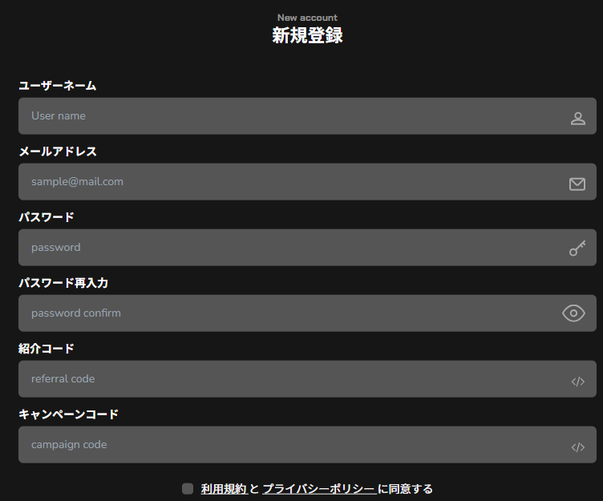Focus the password confirm input field

(x=307, y=313)
